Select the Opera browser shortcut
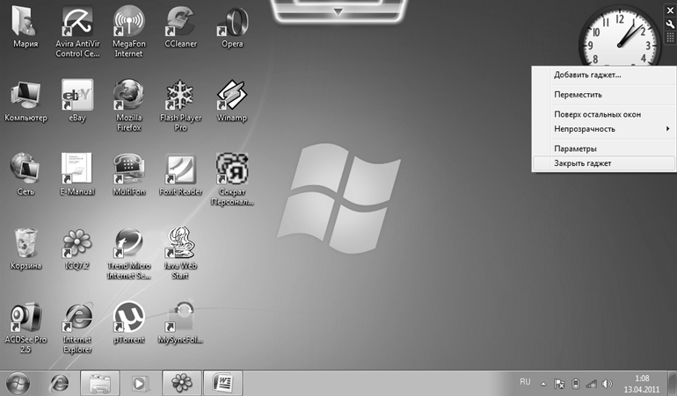The height and width of the screenshot is (396, 677). tap(232, 26)
